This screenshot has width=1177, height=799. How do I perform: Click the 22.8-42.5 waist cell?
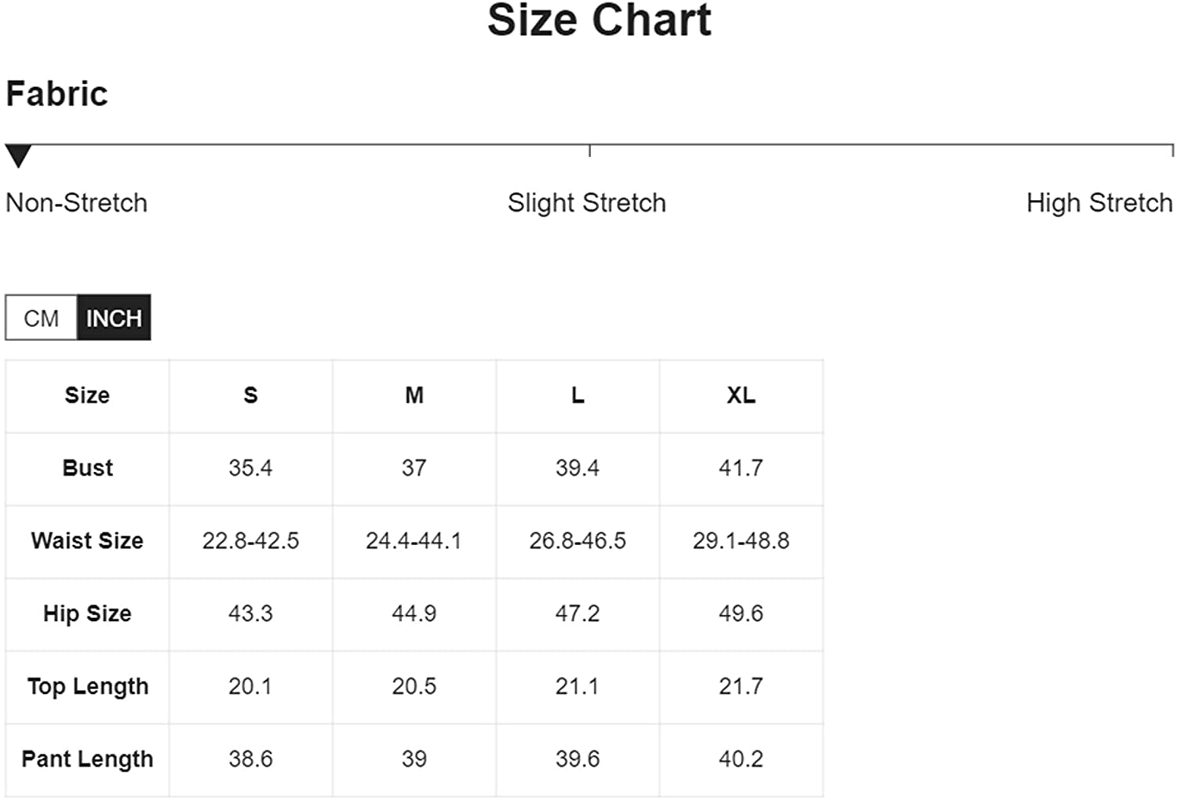[x=250, y=541]
